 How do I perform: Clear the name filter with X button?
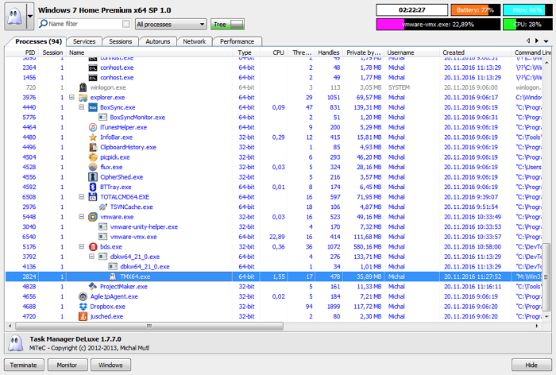coord(125,25)
